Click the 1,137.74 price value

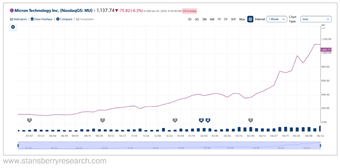coord(106,10)
